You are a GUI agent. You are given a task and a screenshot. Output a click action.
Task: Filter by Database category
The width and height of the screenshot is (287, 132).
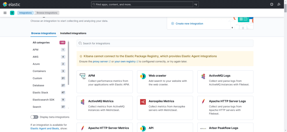(x=38, y=85)
